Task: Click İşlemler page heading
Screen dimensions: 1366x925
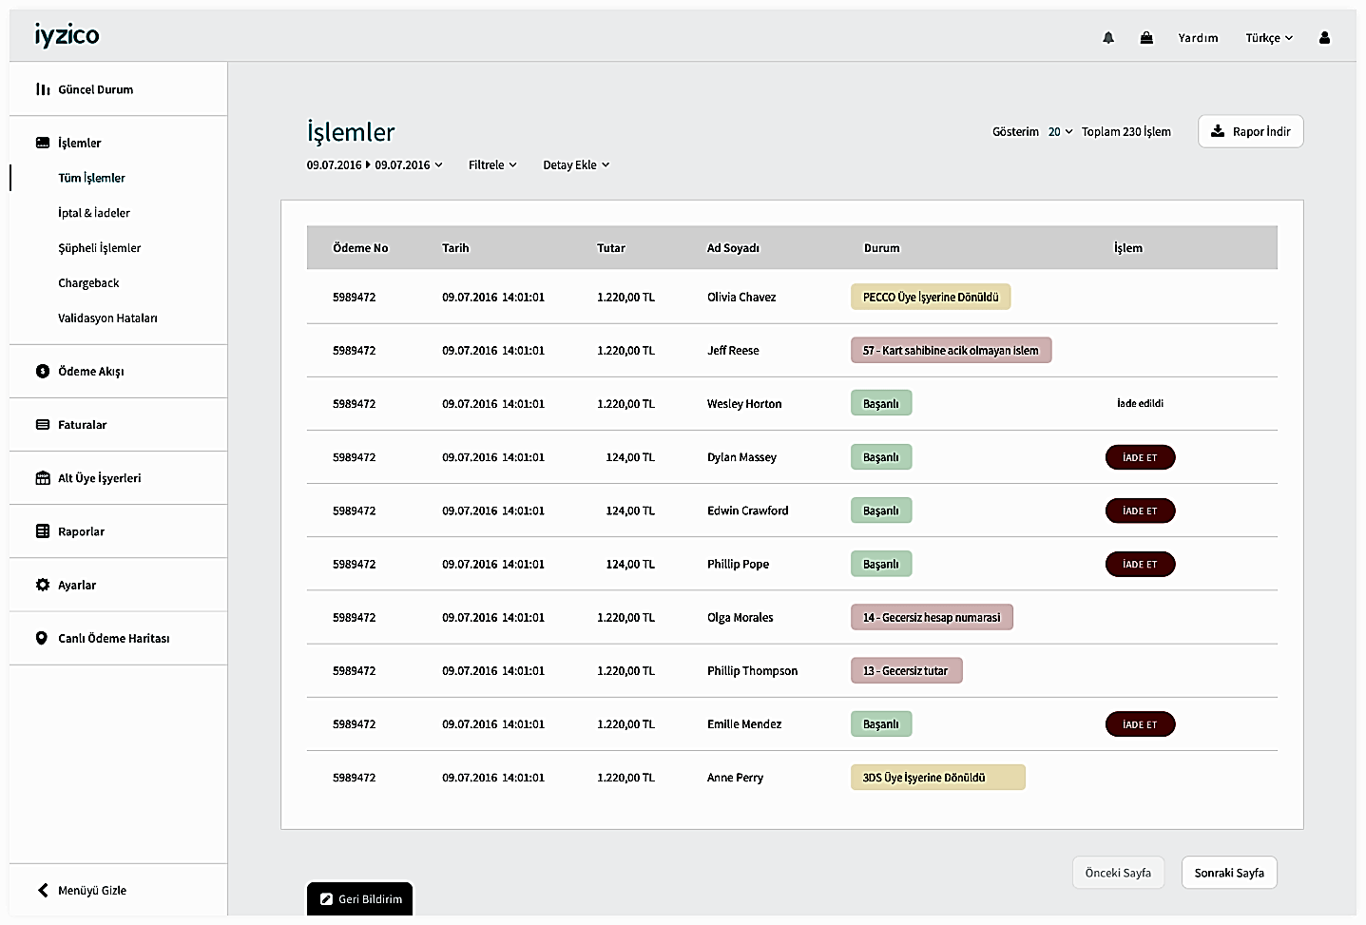Action: pos(351,132)
